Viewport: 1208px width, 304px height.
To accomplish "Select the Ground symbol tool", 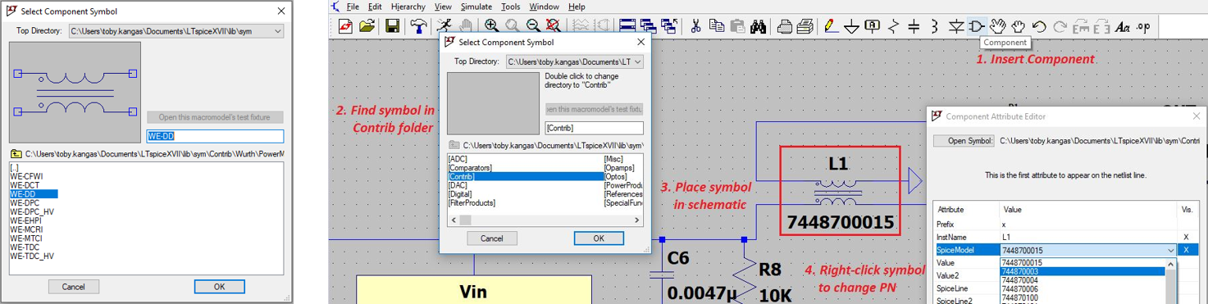I will coord(851,27).
